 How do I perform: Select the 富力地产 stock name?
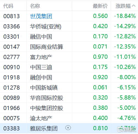[41, 57]
